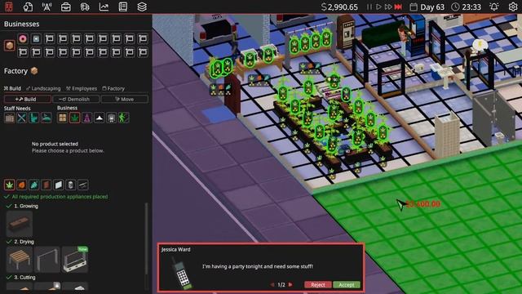Image resolution: width=522 pixels, height=294 pixels.
Task: Select the drying appliance marked New
Action: [75, 260]
